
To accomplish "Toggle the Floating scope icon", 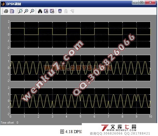I will 60,11.
